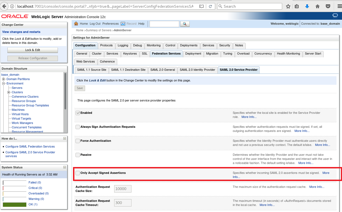This screenshot has height=212, width=342.
Task: Click the browser home icon
Action: (317, 6)
